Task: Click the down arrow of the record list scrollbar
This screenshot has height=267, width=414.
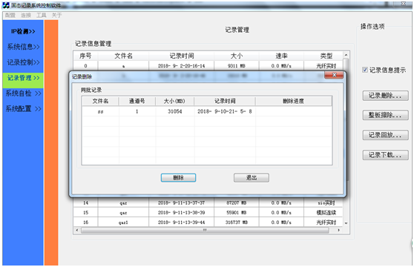Action: [346, 223]
